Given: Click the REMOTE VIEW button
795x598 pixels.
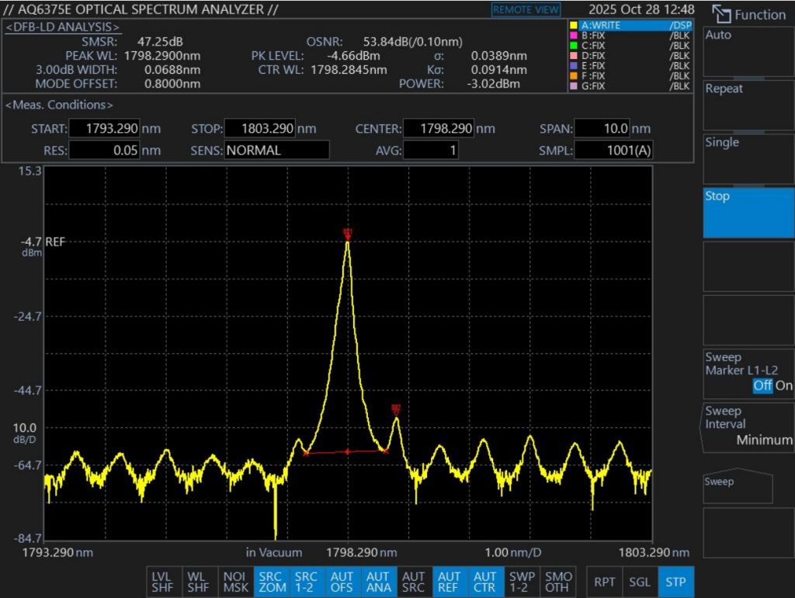Looking at the screenshot, I should tap(526, 10).
